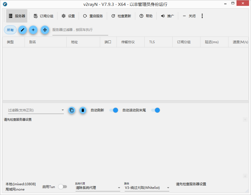The width and height of the screenshot is (251, 195).
Task: Click the copy log icon
Action: 72,110
